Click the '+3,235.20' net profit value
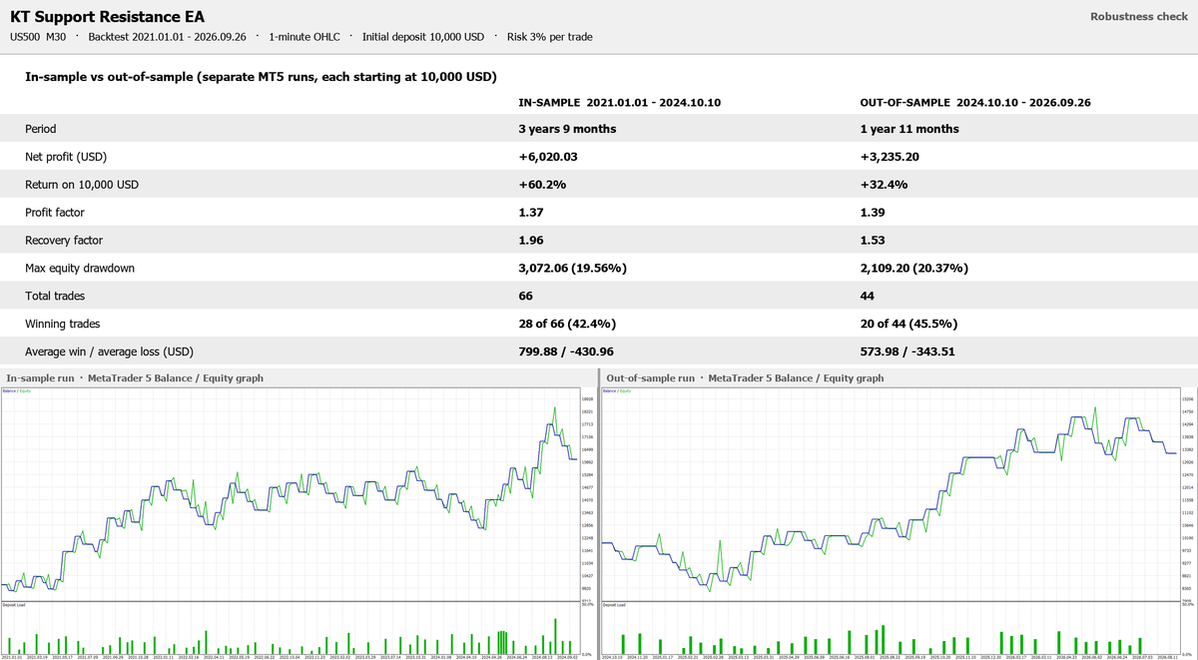 (891, 157)
